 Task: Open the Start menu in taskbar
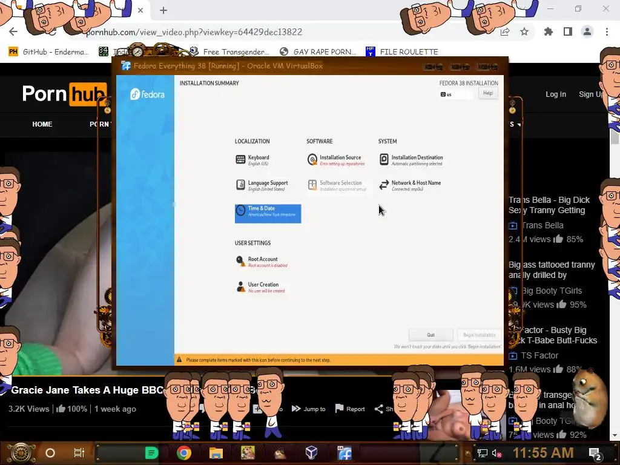point(22,453)
